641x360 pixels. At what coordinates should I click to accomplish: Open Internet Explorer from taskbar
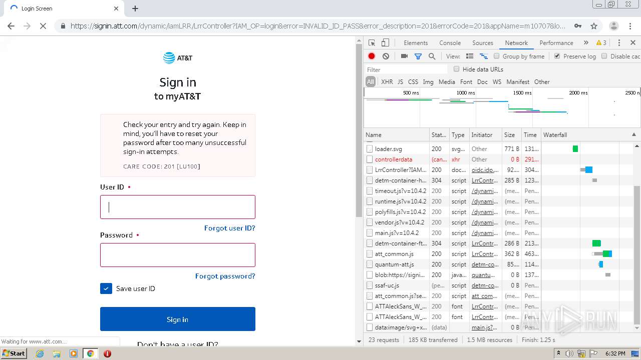40,353
